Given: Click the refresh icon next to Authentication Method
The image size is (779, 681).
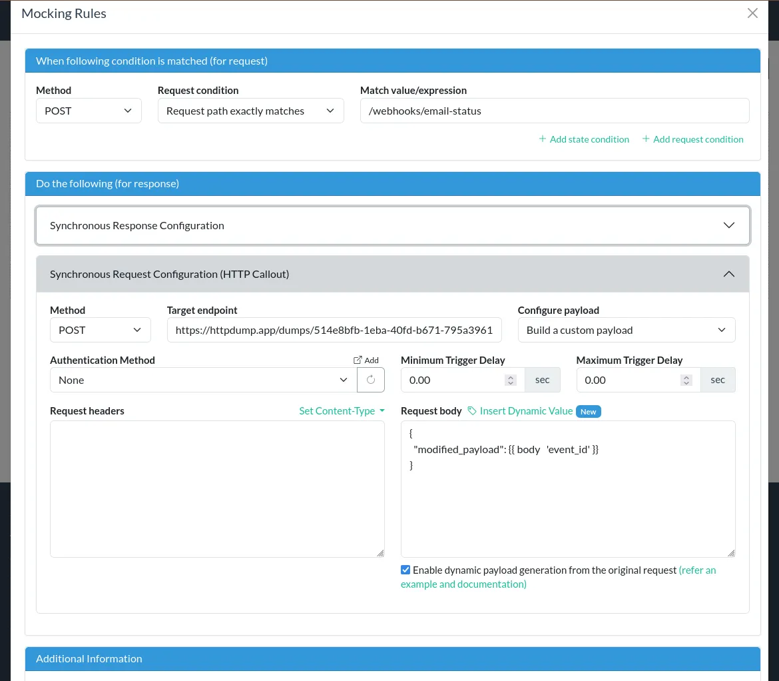Looking at the screenshot, I should tap(371, 379).
